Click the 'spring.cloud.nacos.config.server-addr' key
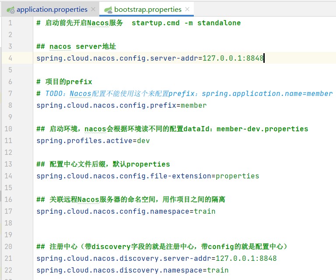 pyautogui.click(x=117, y=58)
